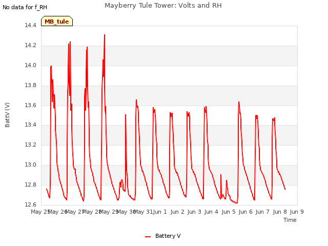
Task: Click the Jun 4 x-axis date label
Action: 211,212
